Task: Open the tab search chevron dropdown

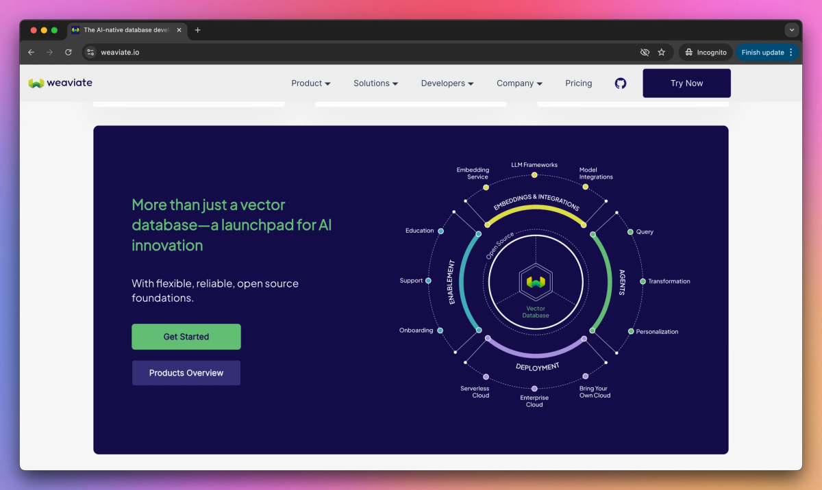Action: (x=792, y=30)
